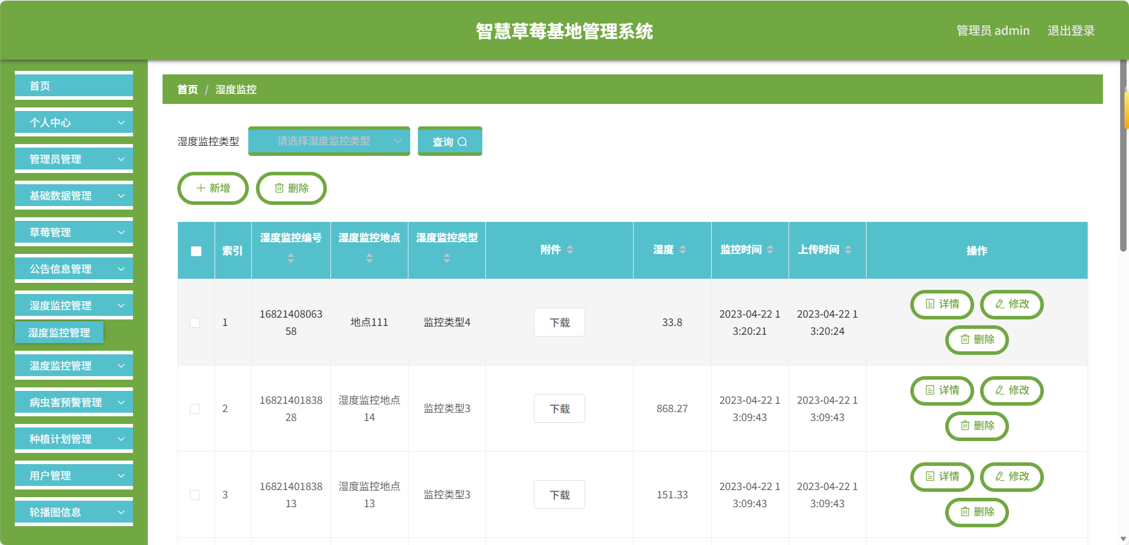Image resolution: width=1129 pixels, height=545 pixels.
Task: Expand the 用户管理 sidebar menu
Action: 74,475
